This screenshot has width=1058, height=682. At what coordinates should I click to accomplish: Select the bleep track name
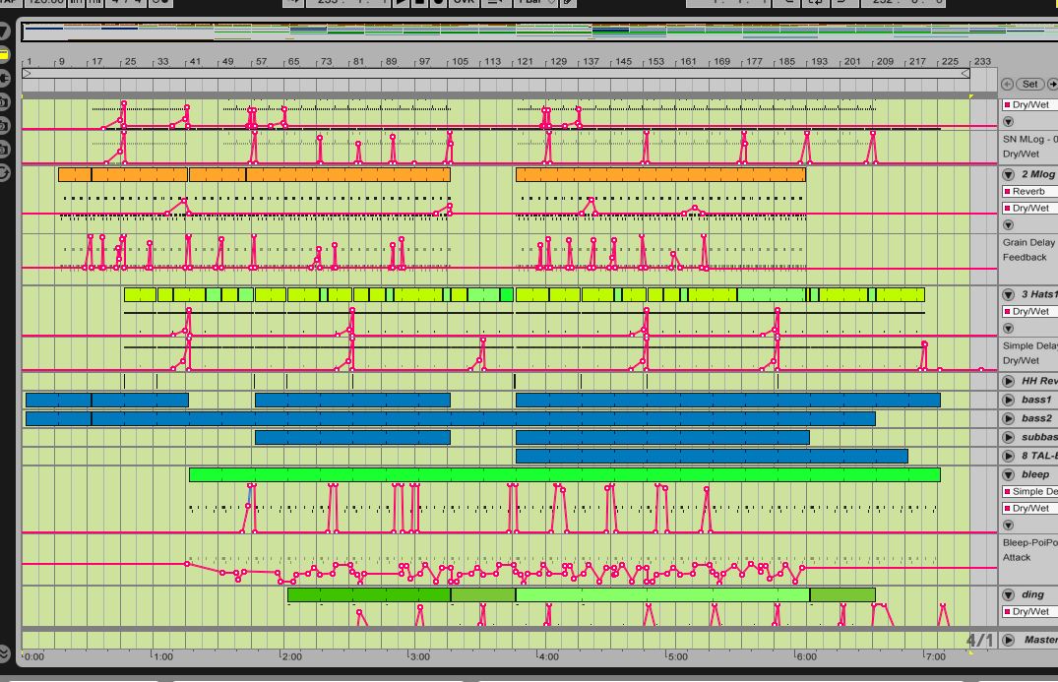point(1035,474)
